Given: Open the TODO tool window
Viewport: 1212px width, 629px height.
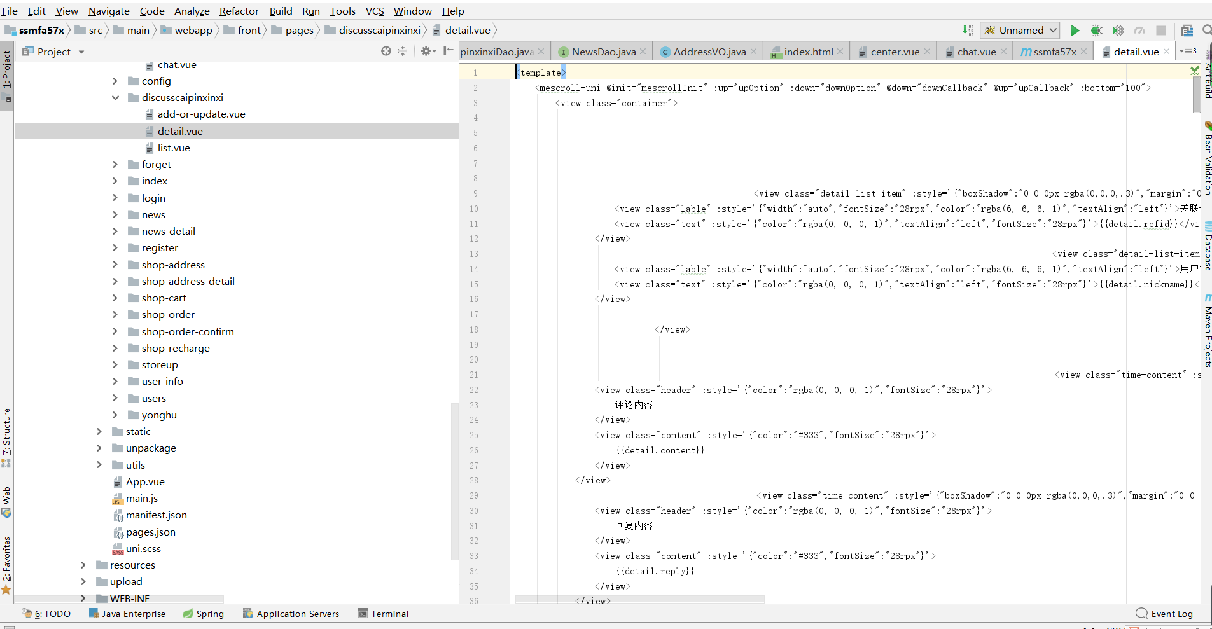Looking at the screenshot, I should point(46,614).
